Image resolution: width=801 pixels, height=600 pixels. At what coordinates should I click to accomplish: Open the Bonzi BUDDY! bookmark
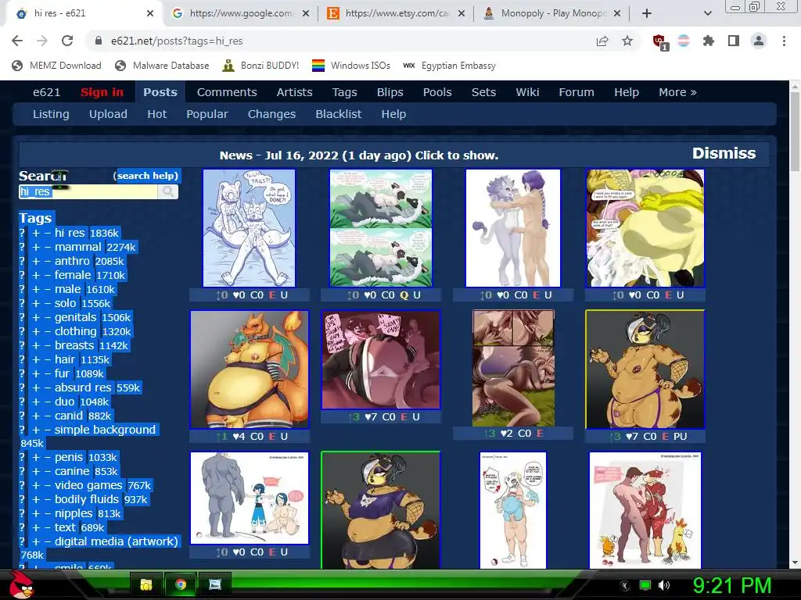pos(260,66)
